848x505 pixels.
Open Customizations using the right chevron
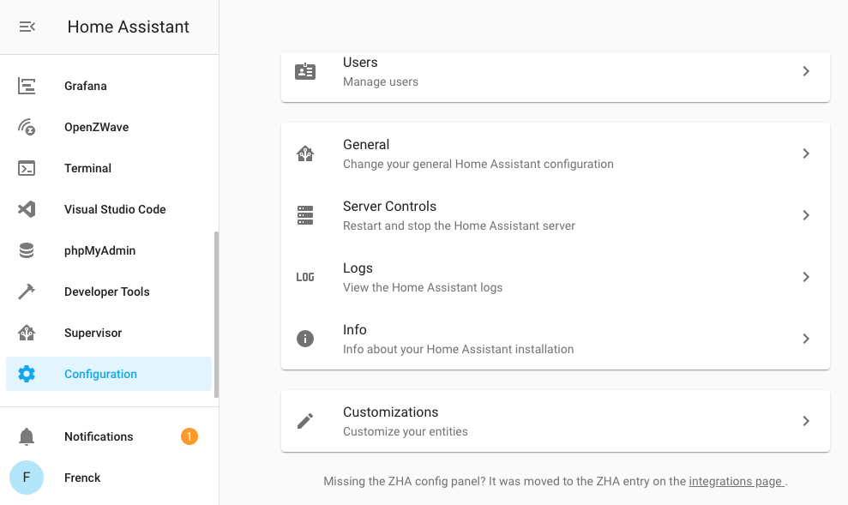point(806,420)
